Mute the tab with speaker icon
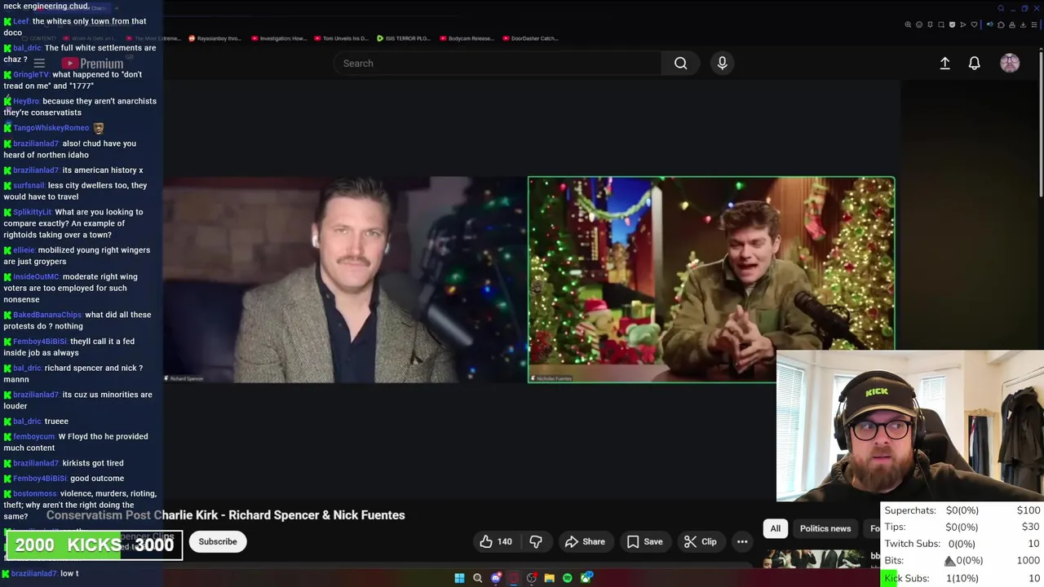This screenshot has height=587, width=1044. click(990, 24)
